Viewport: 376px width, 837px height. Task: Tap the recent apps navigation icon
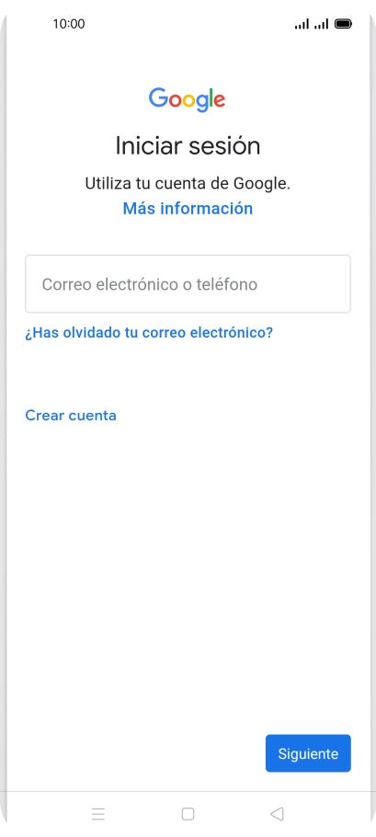click(x=98, y=813)
